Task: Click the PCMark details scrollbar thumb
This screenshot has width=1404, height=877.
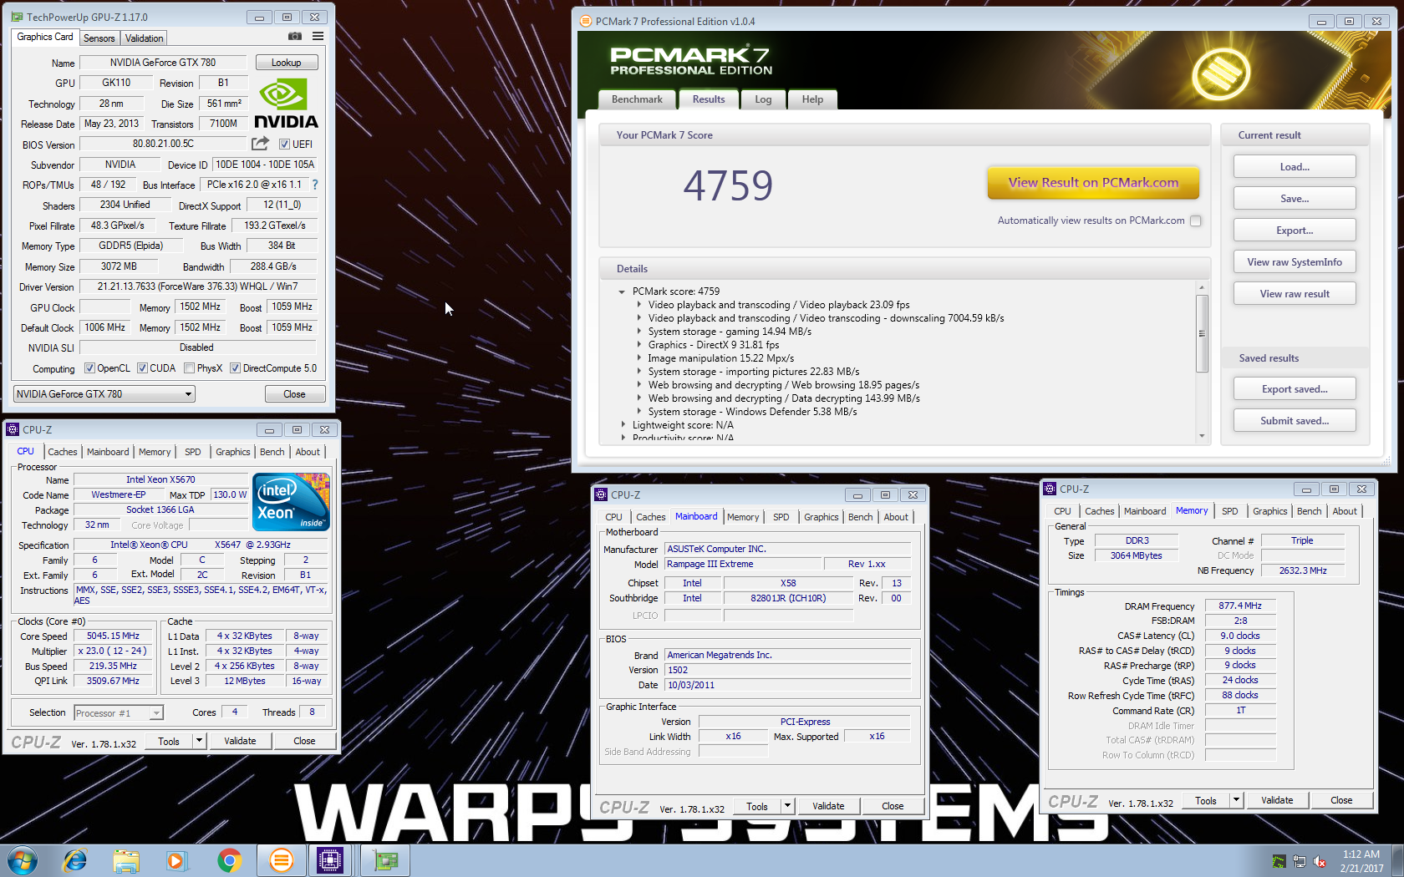Action: [x=1202, y=333]
